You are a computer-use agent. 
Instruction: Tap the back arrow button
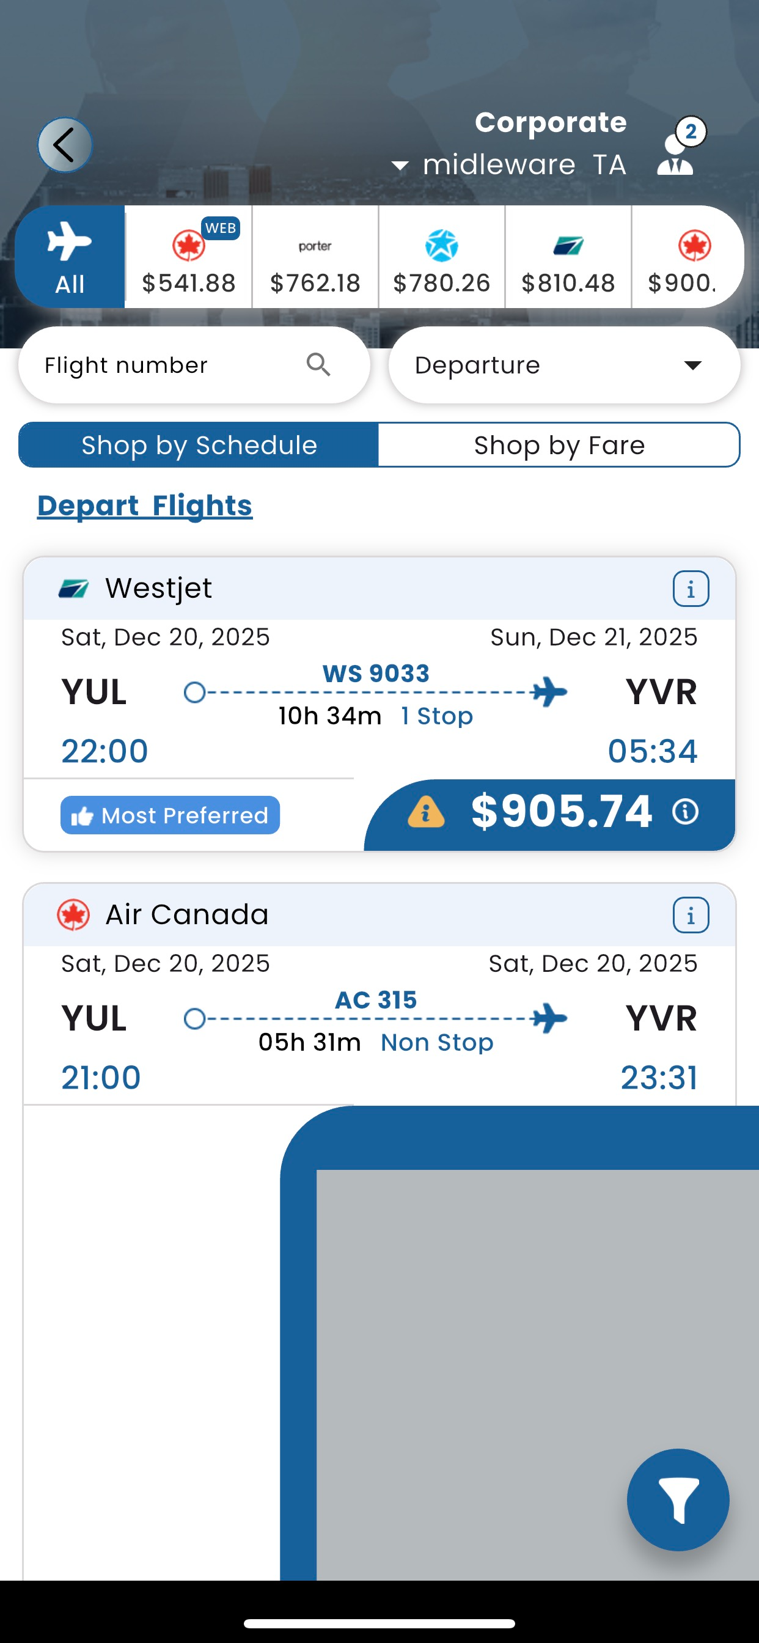click(x=64, y=145)
